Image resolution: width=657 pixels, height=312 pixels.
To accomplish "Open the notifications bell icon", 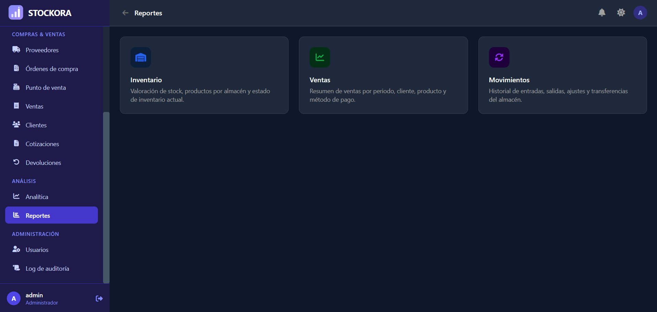I will [x=602, y=13].
